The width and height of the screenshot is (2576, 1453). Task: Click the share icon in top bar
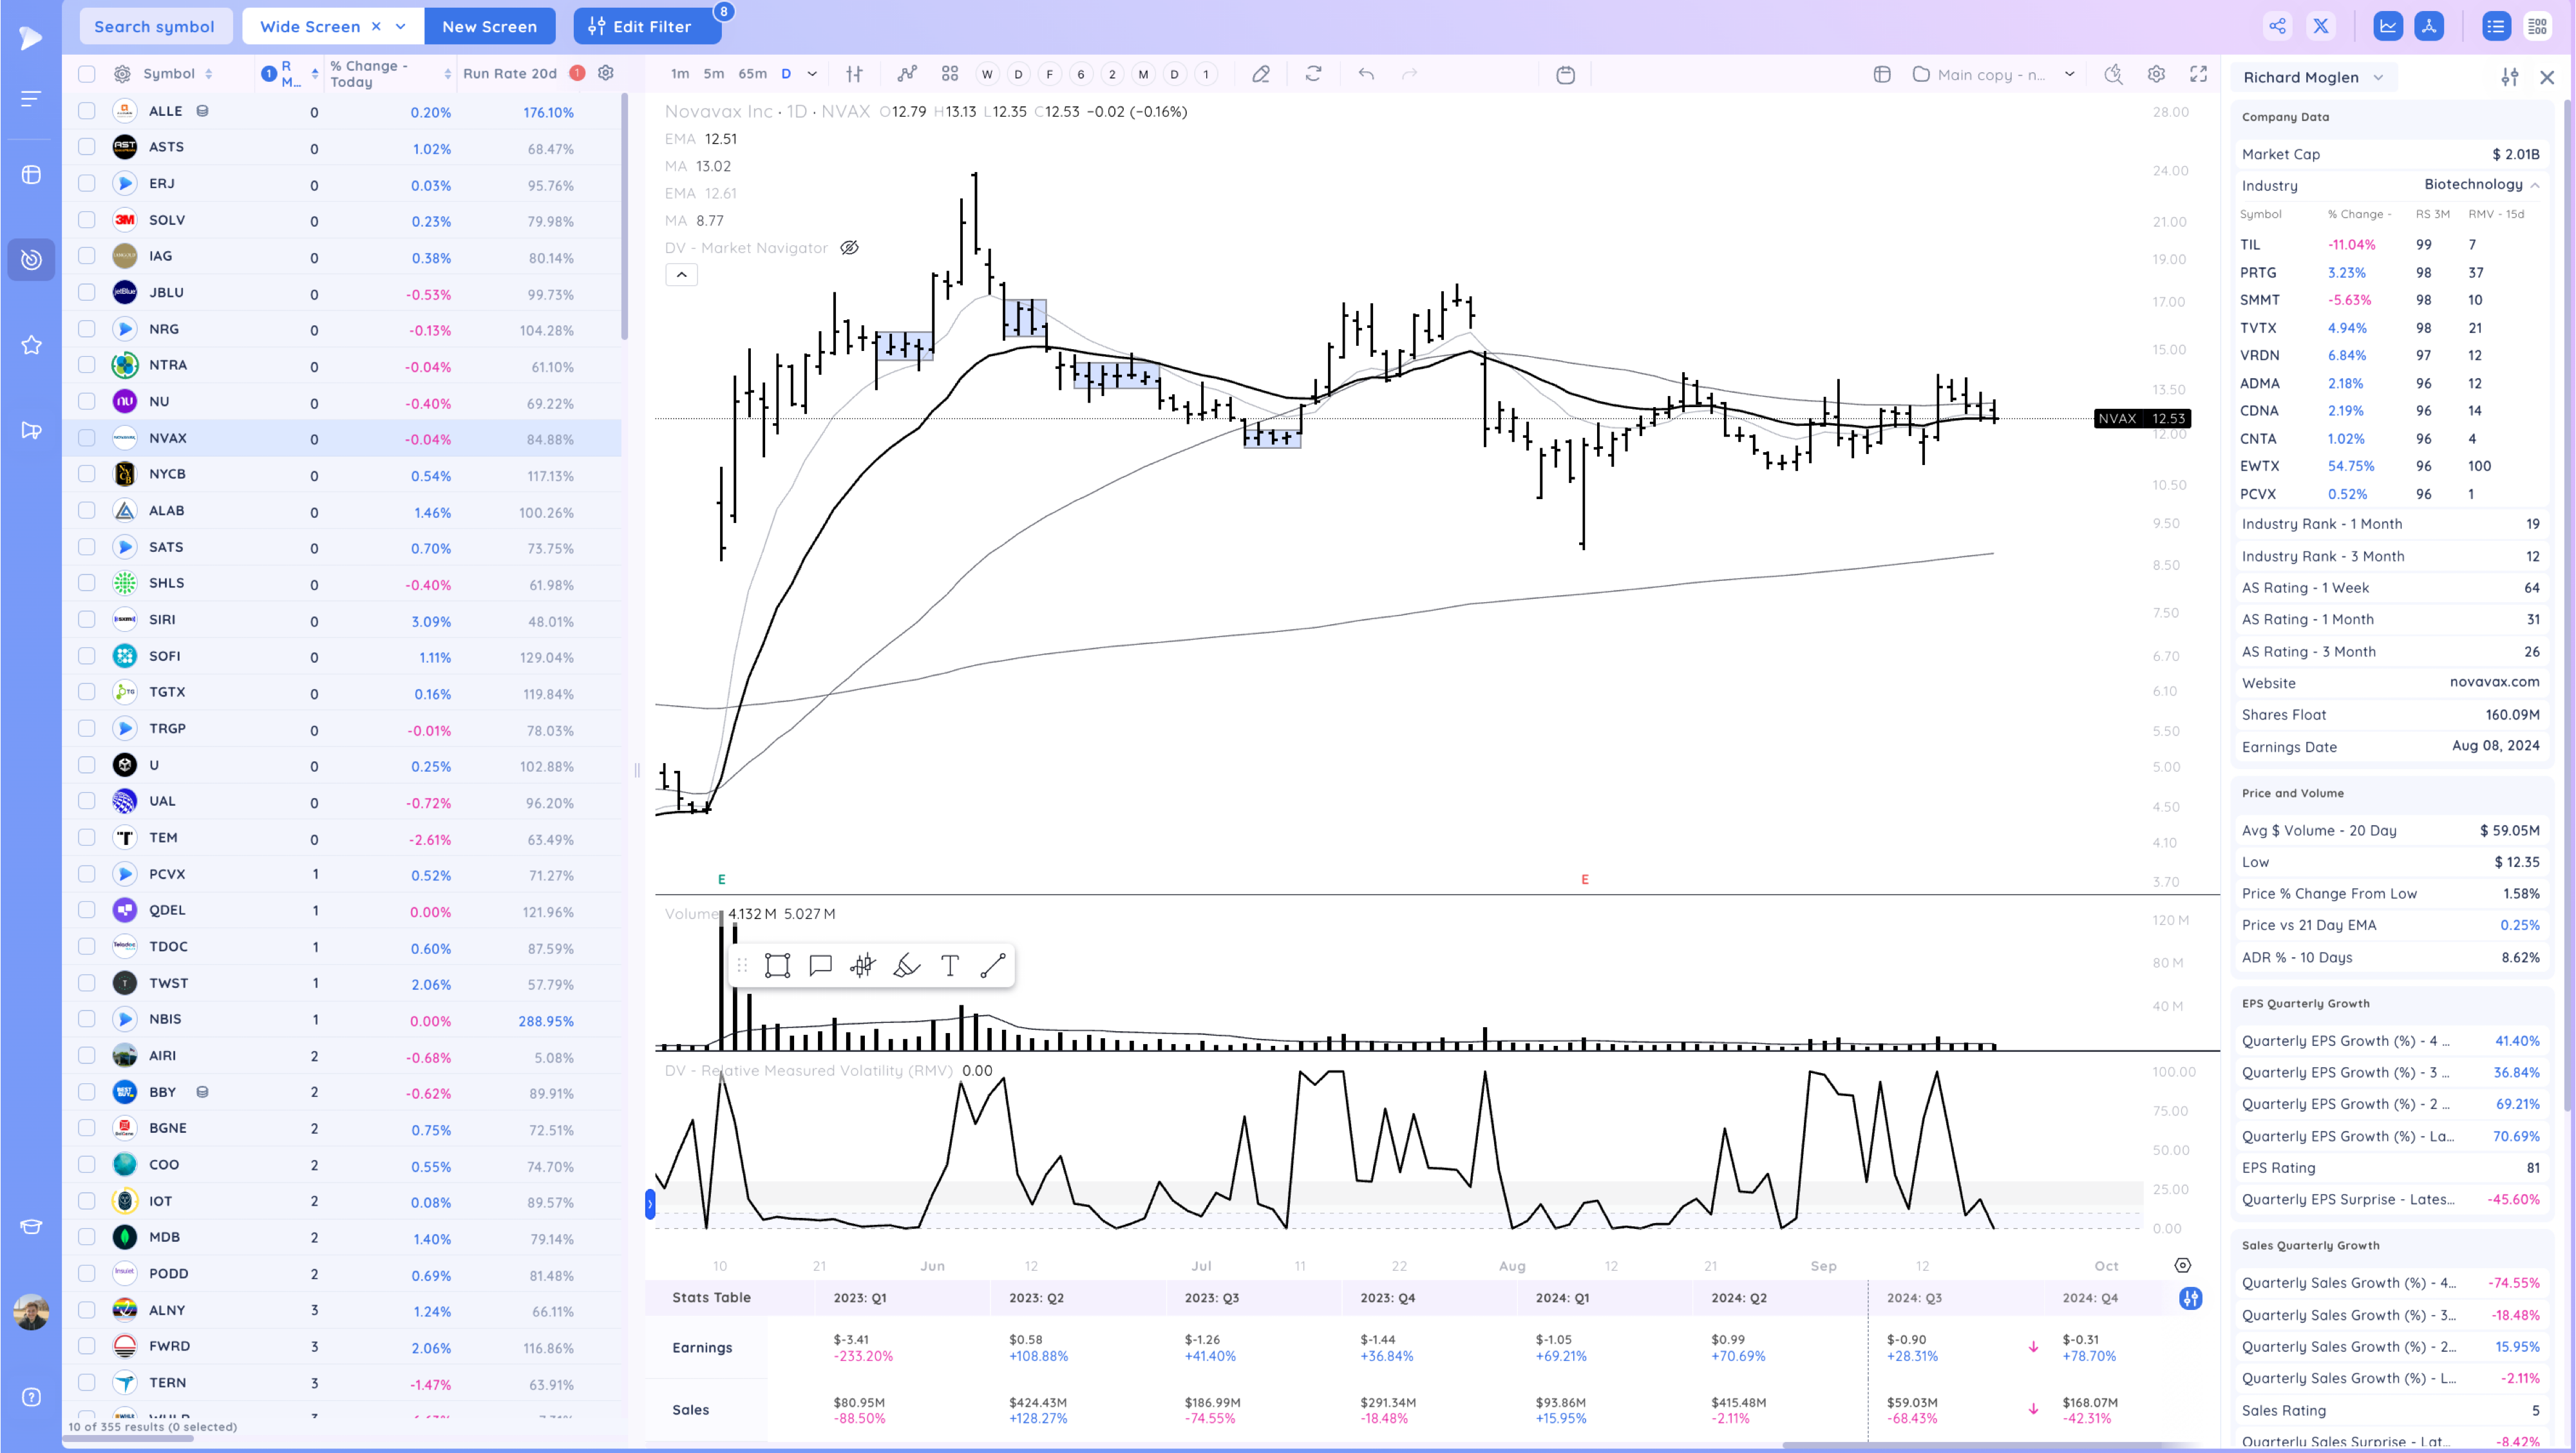2277,27
